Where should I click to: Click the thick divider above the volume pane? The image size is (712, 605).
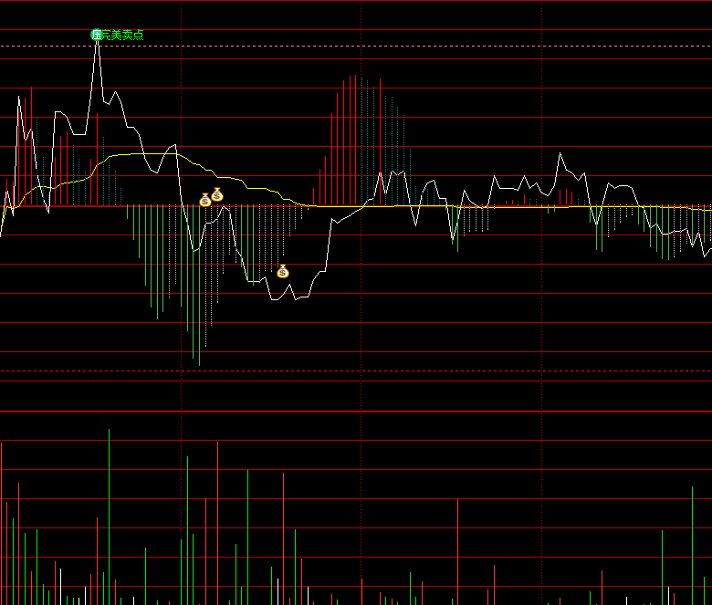(356, 412)
